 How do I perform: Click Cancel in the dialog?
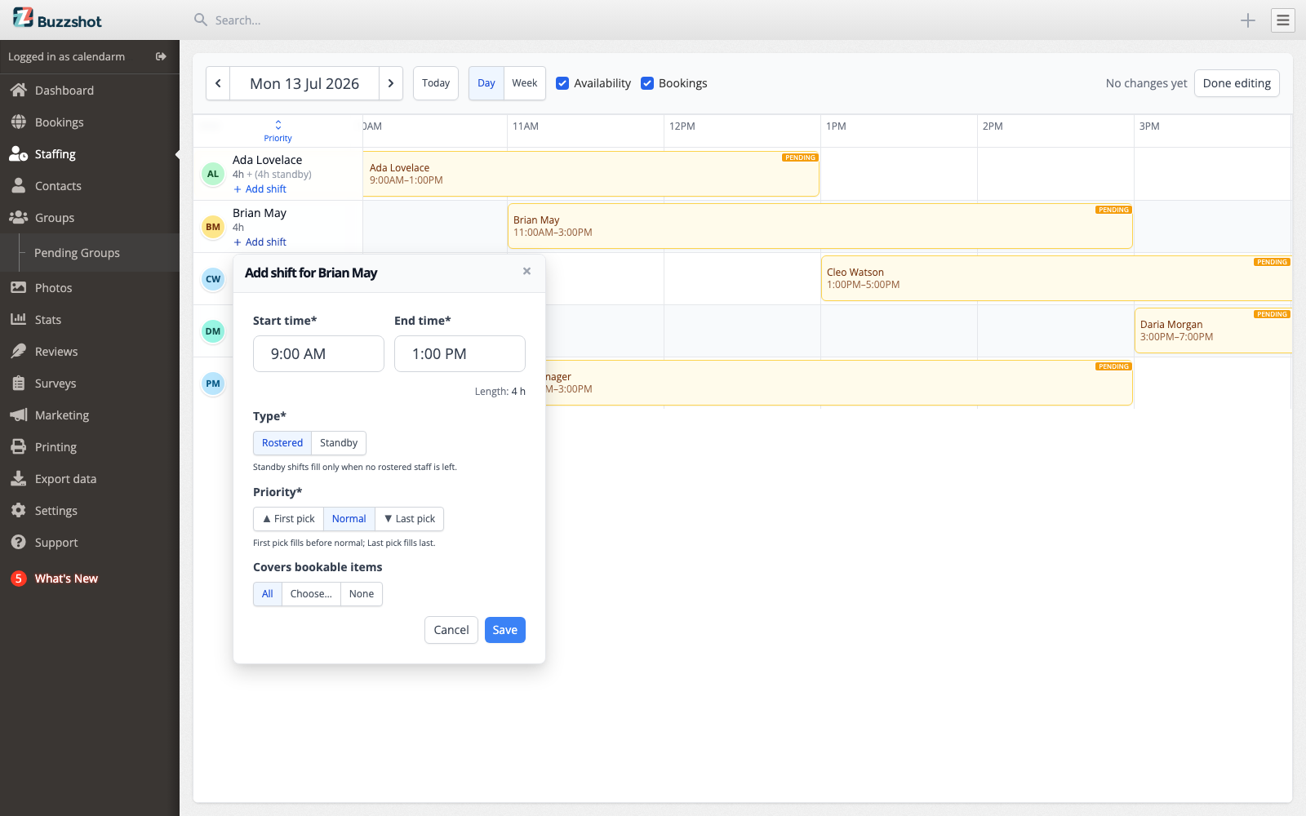coord(451,630)
